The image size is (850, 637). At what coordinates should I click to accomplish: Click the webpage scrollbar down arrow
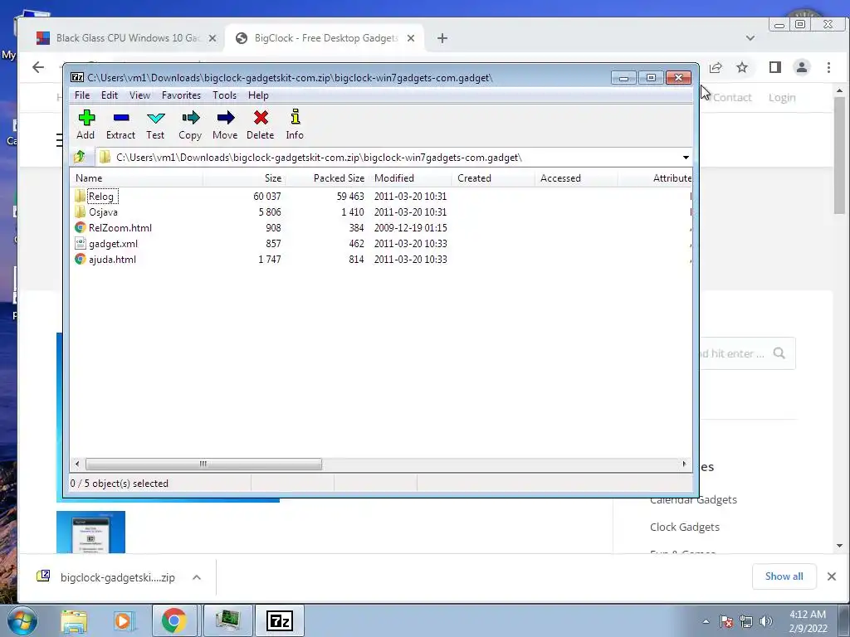(x=840, y=546)
